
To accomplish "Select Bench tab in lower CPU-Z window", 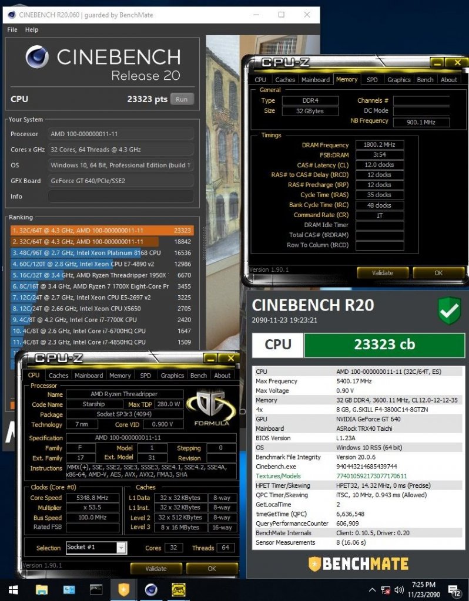I will pos(199,376).
